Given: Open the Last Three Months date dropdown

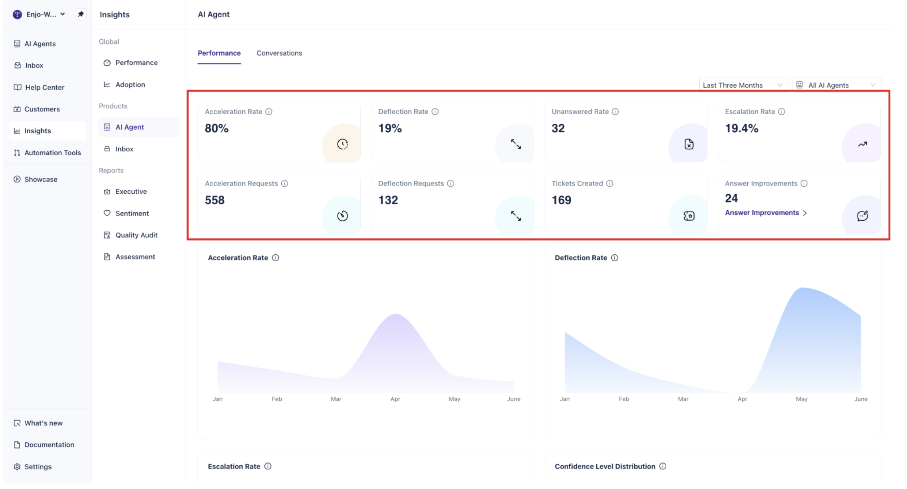Looking at the screenshot, I should tap(743, 85).
